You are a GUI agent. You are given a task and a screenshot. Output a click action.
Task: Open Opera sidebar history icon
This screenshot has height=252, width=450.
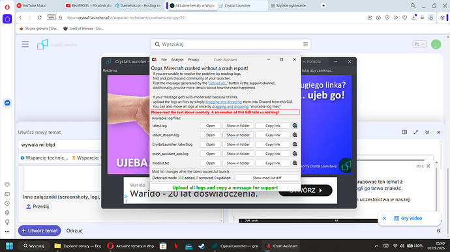(x=7, y=203)
